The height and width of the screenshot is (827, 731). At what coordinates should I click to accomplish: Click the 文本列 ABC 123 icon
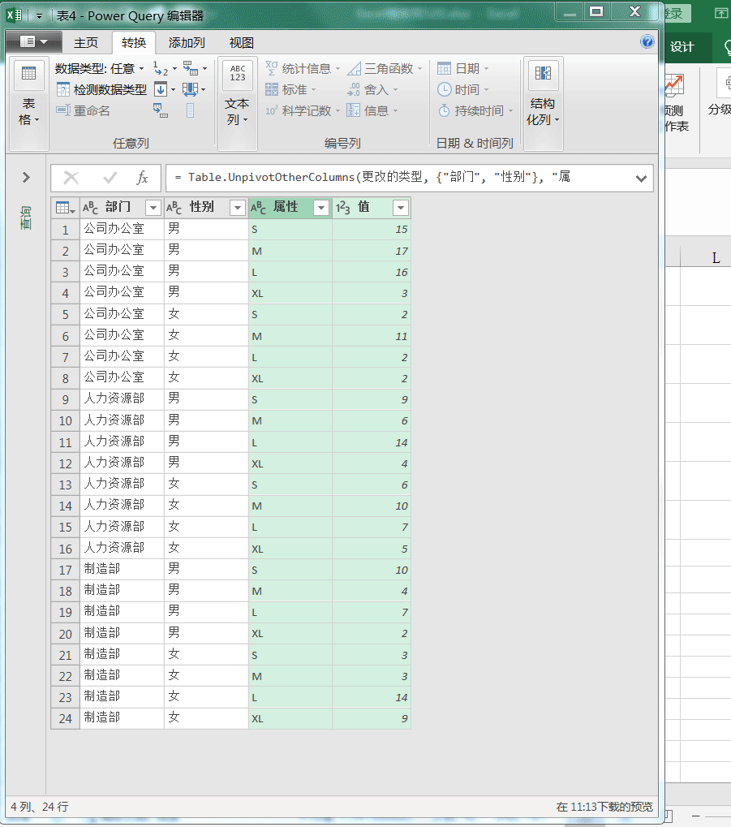coord(238,73)
